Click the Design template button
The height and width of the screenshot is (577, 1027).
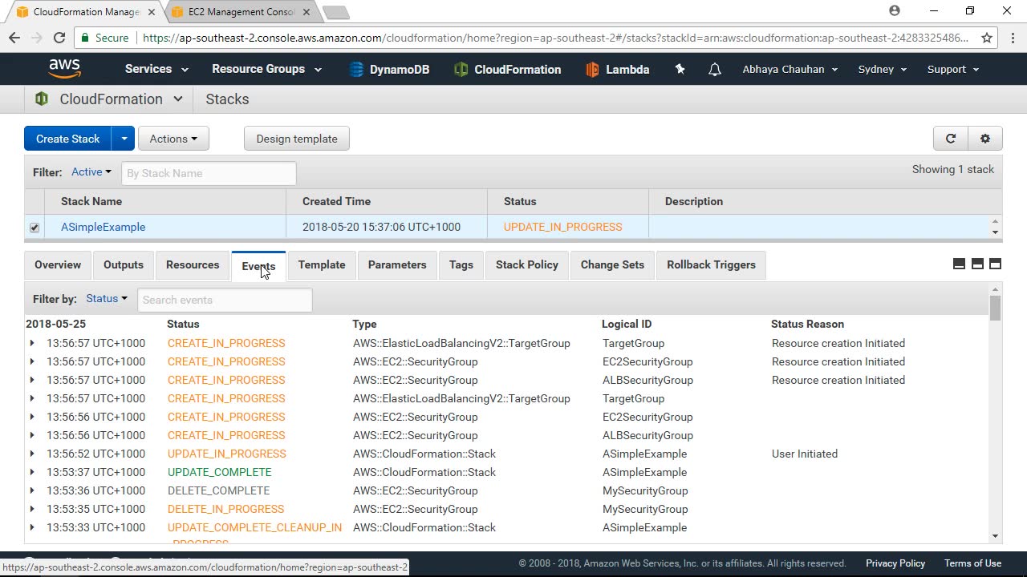click(x=297, y=139)
